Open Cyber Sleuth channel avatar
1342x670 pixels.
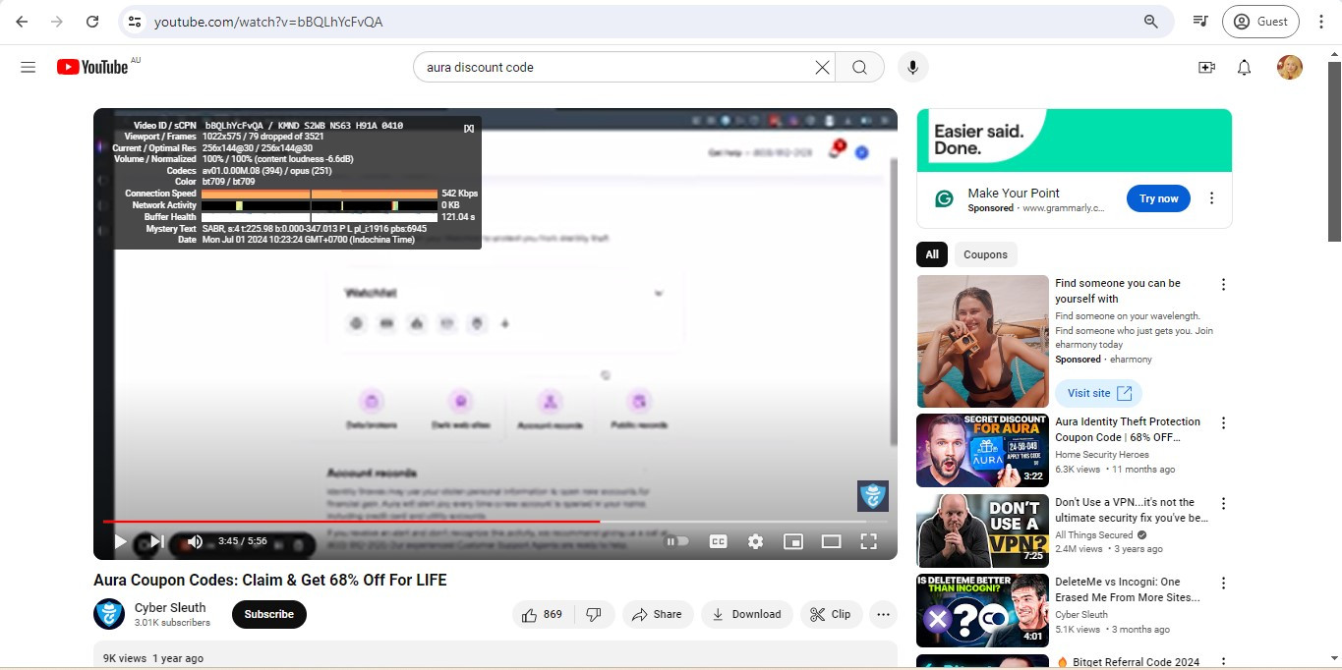click(x=109, y=614)
